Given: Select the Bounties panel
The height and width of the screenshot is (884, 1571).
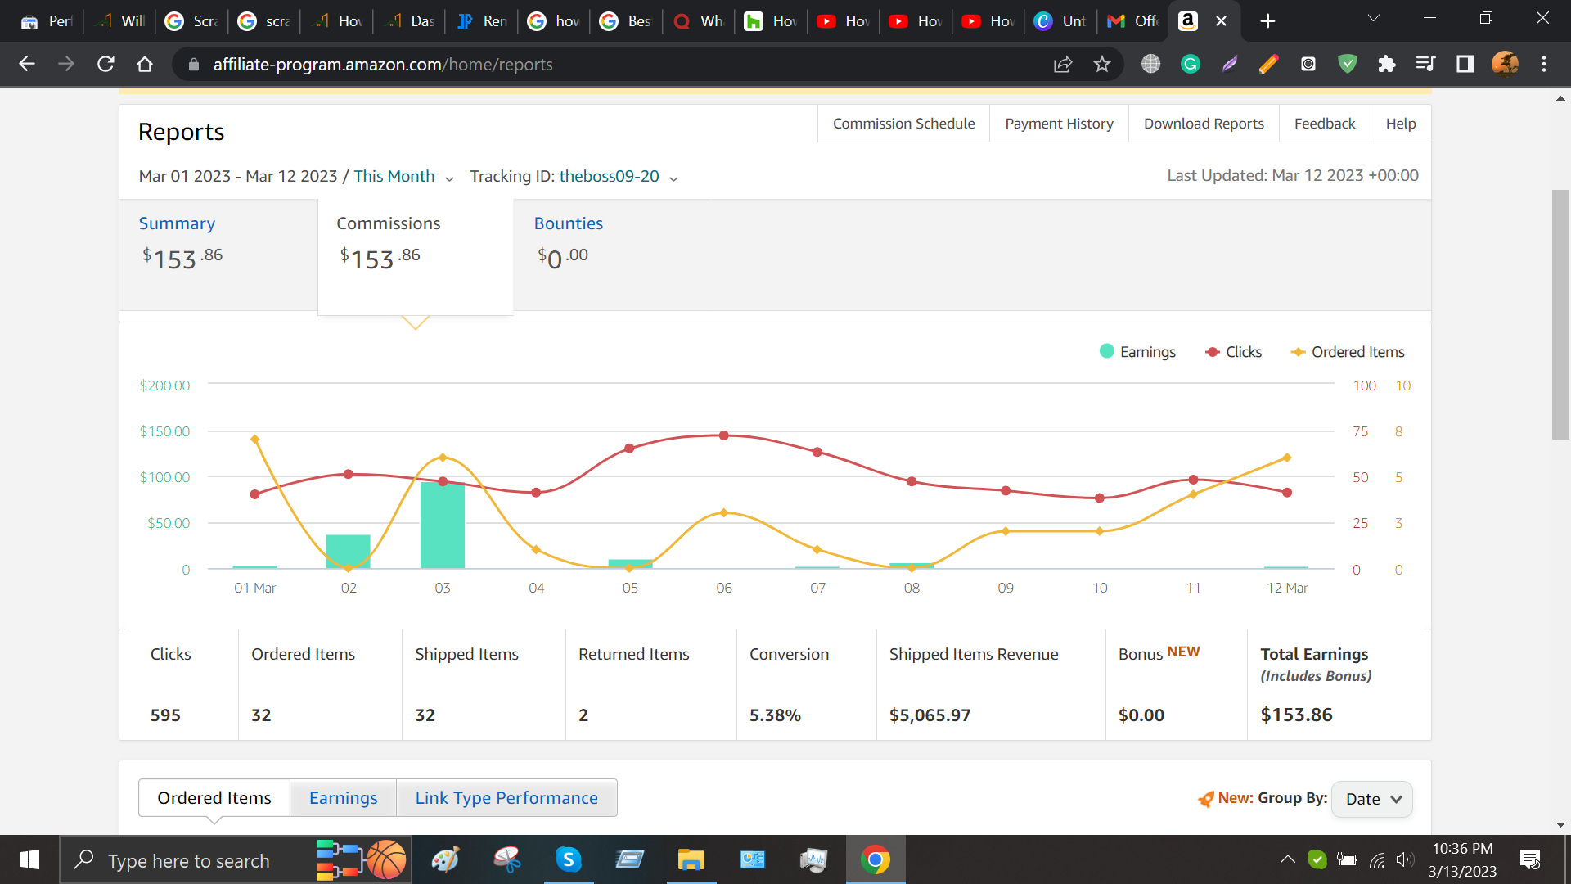Looking at the screenshot, I should coord(611,255).
